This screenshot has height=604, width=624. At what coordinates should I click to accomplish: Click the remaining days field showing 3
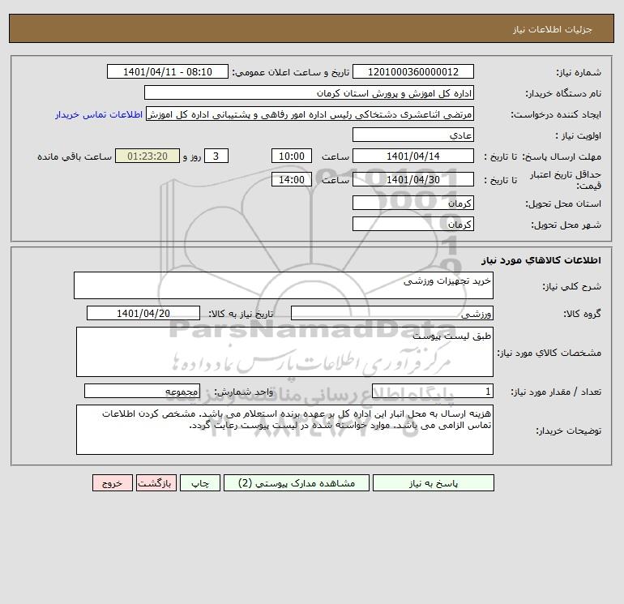click(x=216, y=156)
